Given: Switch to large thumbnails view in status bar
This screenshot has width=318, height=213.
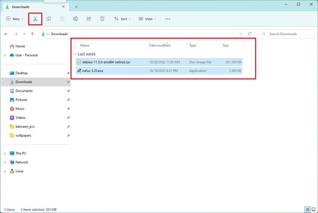Looking at the screenshot, I should click(x=313, y=209).
